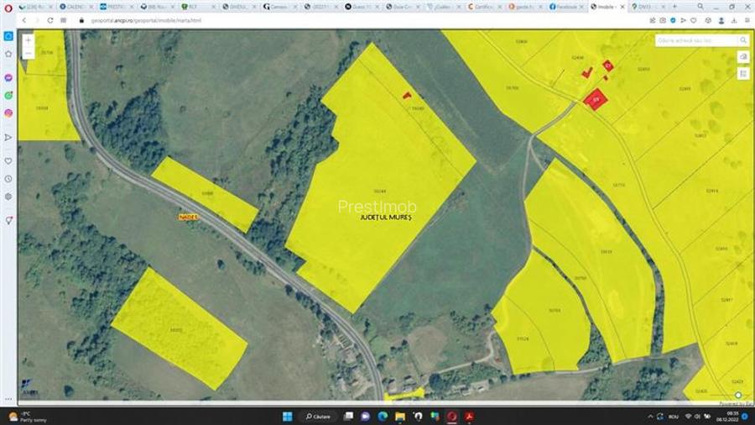Click the JUDEȚUL MUREȘ label

point(386,218)
